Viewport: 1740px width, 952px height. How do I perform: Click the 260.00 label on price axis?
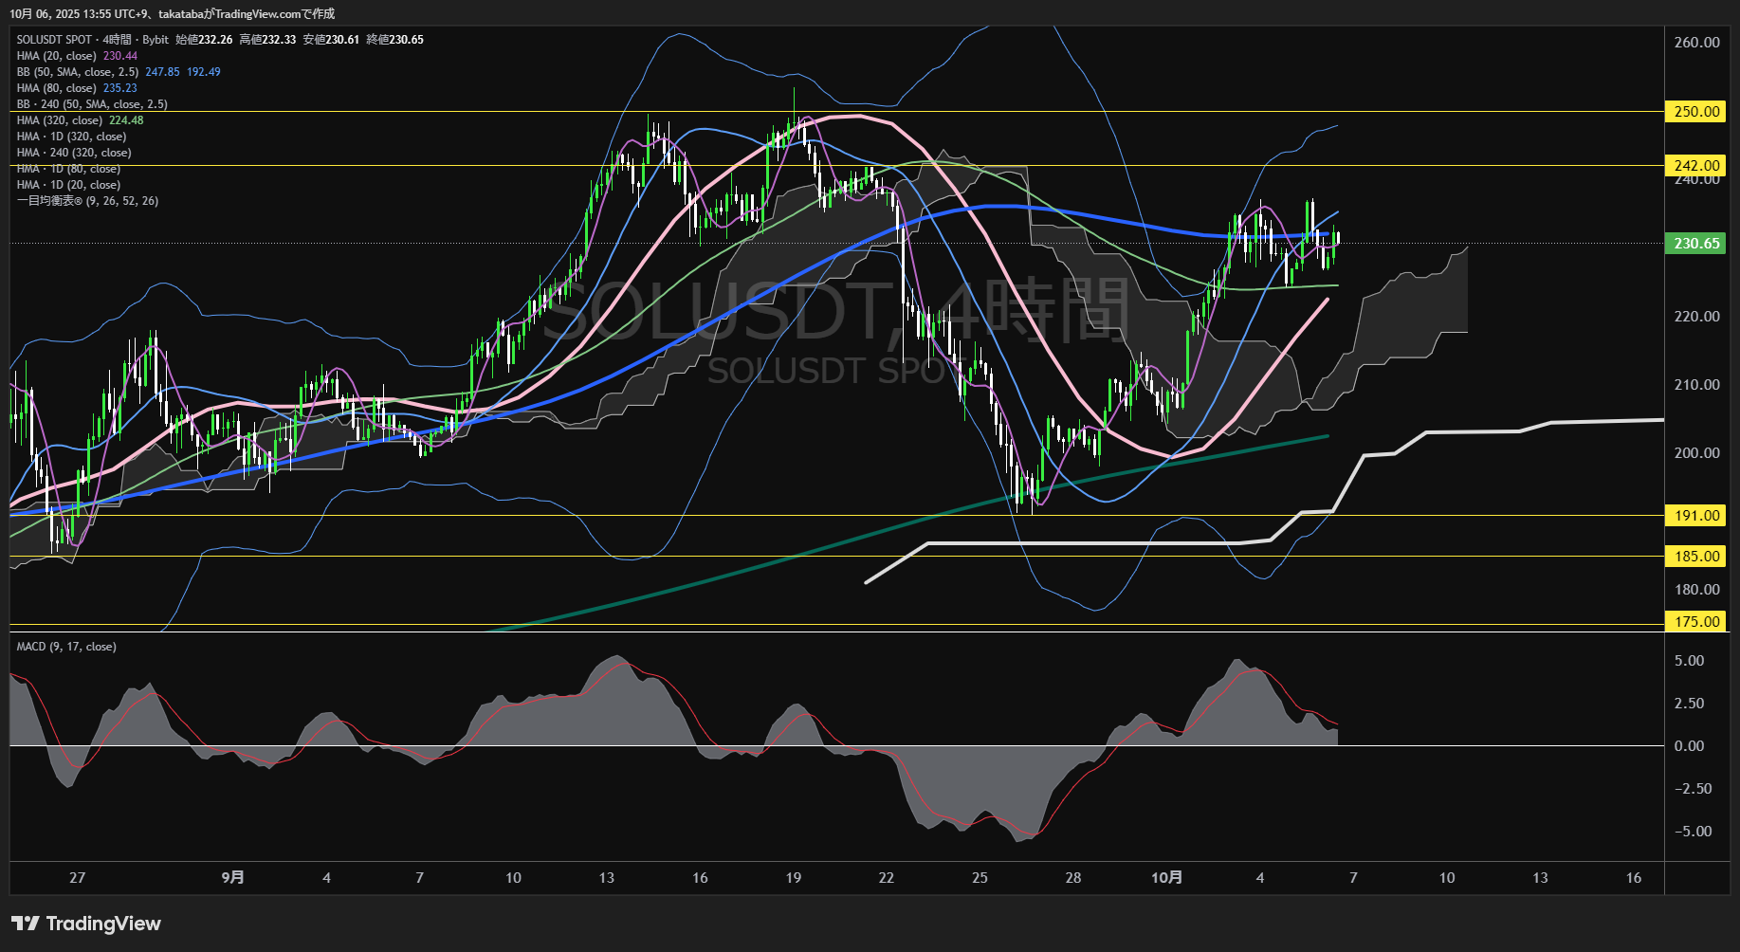pyautogui.click(x=1696, y=43)
